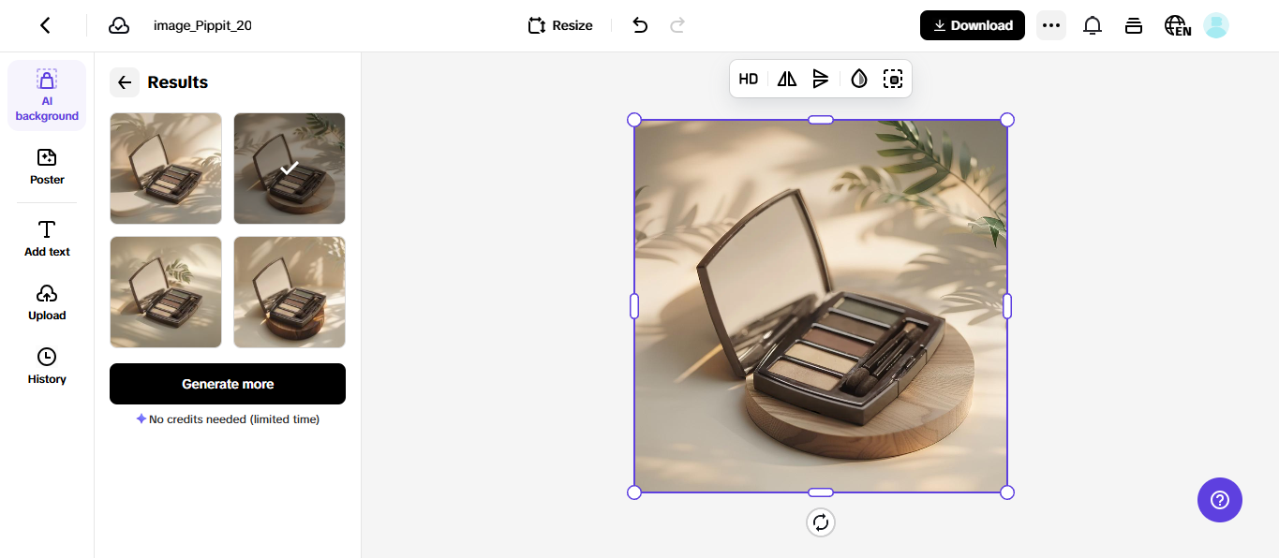Image resolution: width=1279 pixels, height=558 pixels.
Task: Open the more options ellipsis menu
Action: 1050,25
